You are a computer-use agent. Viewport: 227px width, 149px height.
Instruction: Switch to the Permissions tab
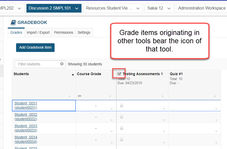[x=63, y=32]
